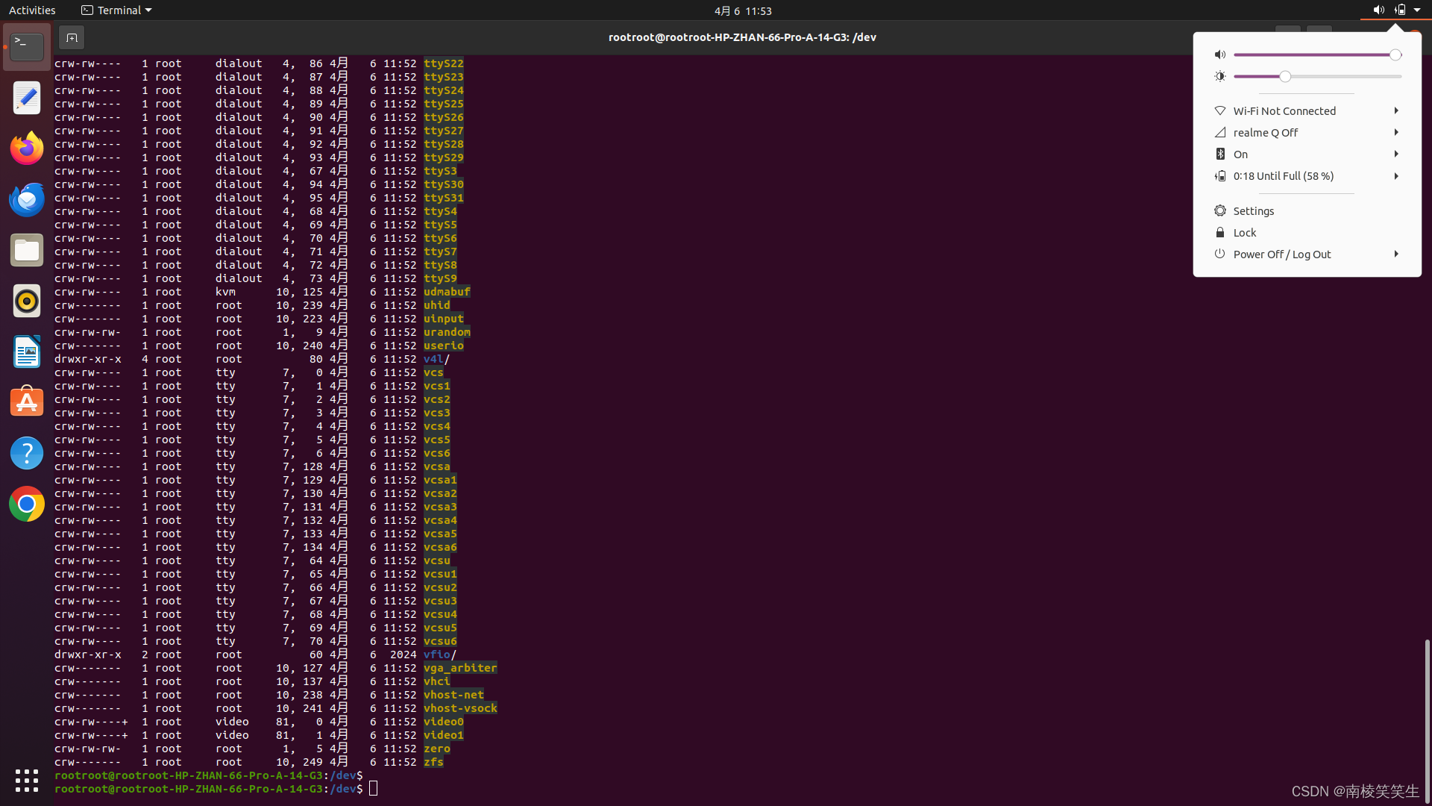Open the Terminal app menu dropdown
The height and width of the screenshot is (806, 1432).
[x=116, y=10]
